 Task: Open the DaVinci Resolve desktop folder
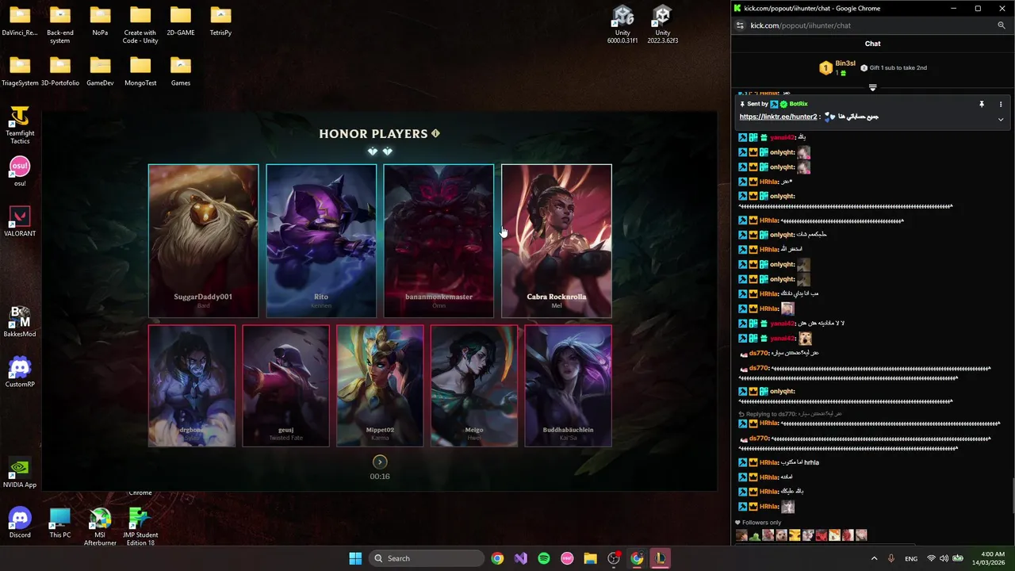coord(20,21)
